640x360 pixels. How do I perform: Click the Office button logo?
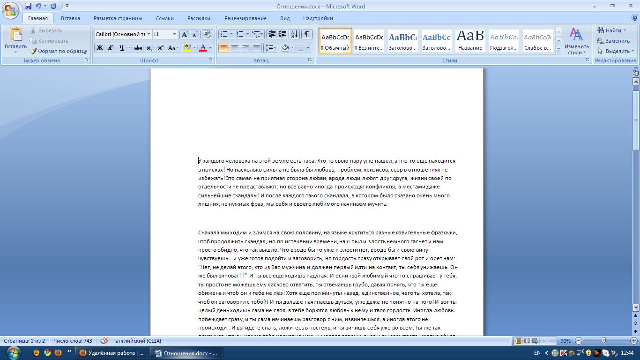coord(10,9)
